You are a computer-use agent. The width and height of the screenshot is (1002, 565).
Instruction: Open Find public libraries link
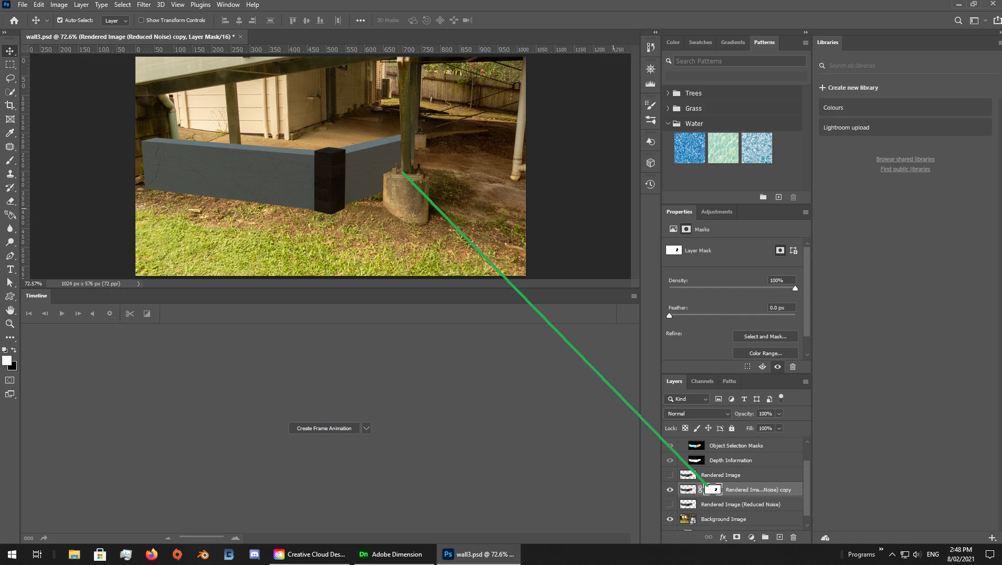905,169
